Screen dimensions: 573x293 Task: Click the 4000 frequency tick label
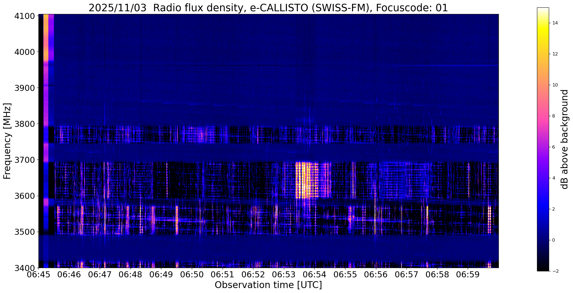tap(24, 52)
